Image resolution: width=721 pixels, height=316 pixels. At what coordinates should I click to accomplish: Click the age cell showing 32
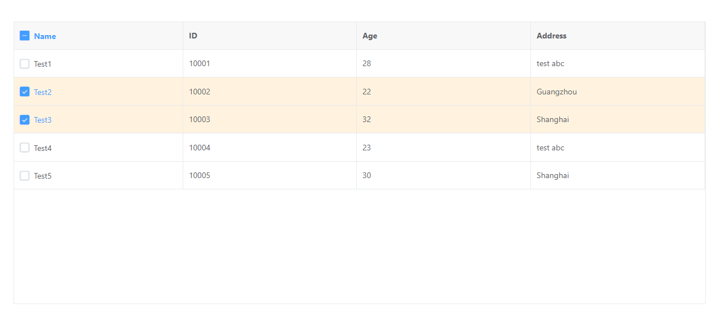coord(367,119)
